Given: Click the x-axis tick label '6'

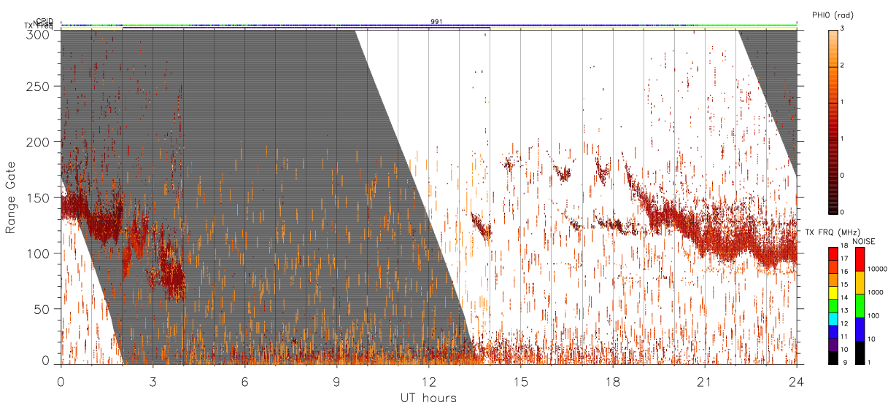Looking at the screenshot, I should tap(245, 382).
